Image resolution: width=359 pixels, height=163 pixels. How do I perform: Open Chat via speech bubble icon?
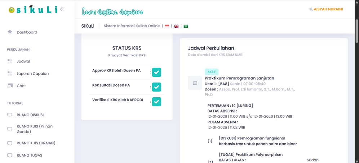pyautogui.click(x=10, y=86)
